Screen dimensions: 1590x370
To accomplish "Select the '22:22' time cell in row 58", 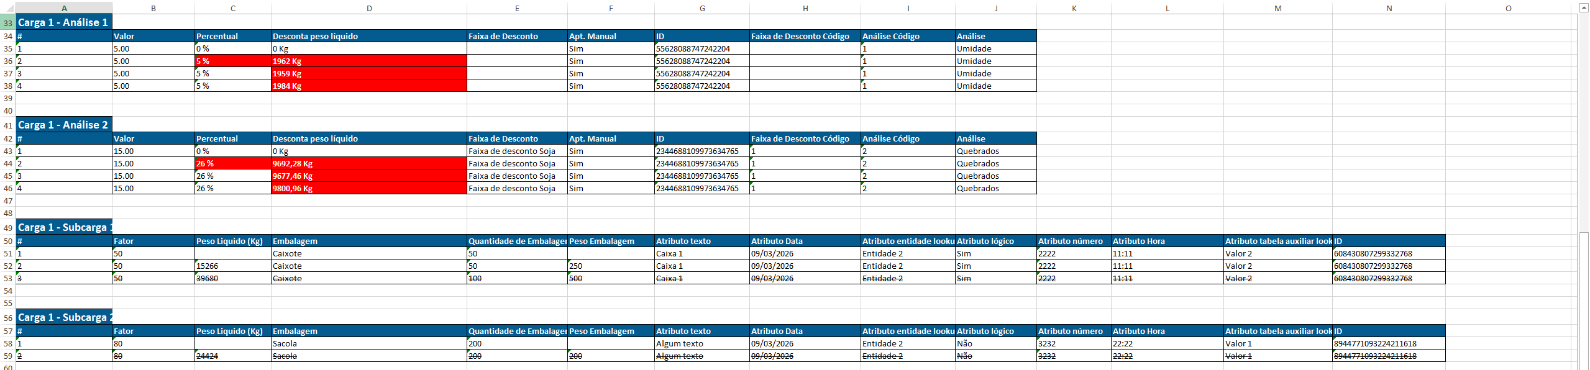I will click(1167, 343).
